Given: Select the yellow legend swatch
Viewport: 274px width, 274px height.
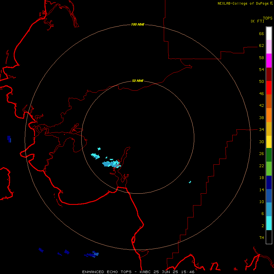Looking at the screenshot, I should (269, 142).
